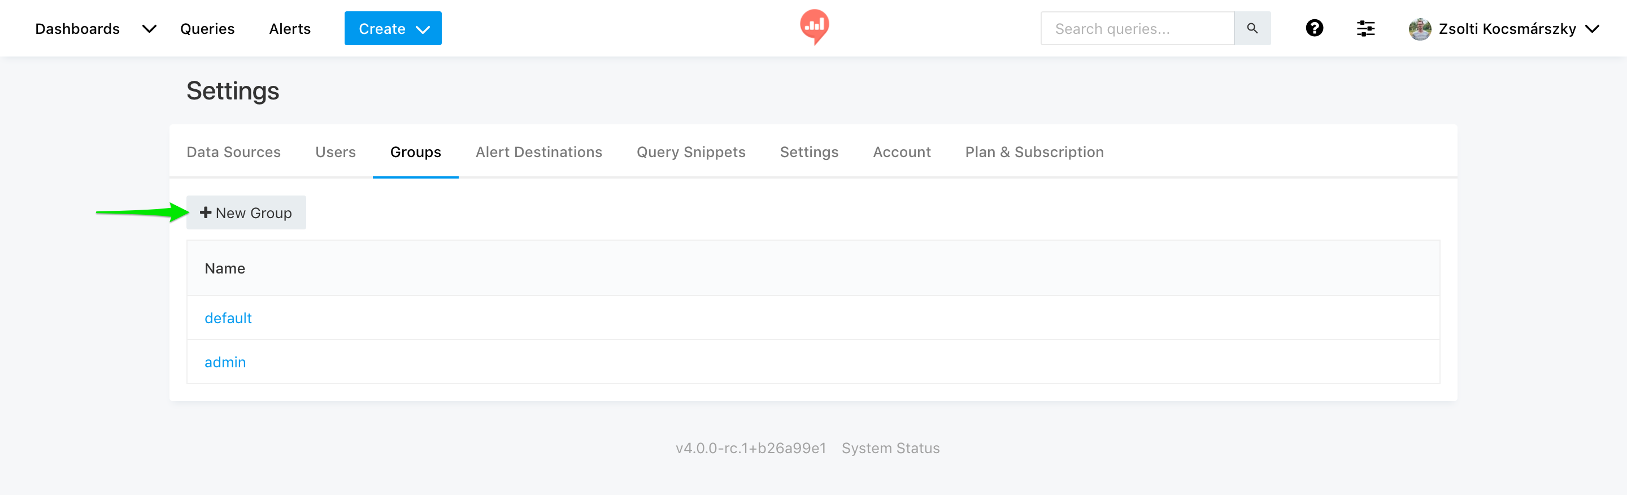This screenshot has height=495, width=1627.
Task: Click the New Group button
Action: tap(246, 213)
